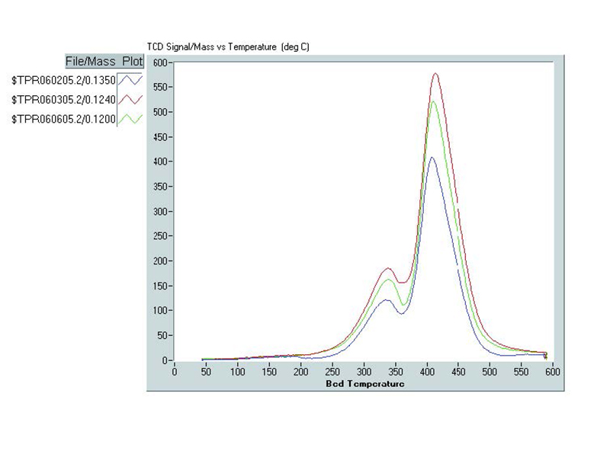Click the Bed Temperature x-axis label
Screen dimensions: 610x457
[364, 384]
